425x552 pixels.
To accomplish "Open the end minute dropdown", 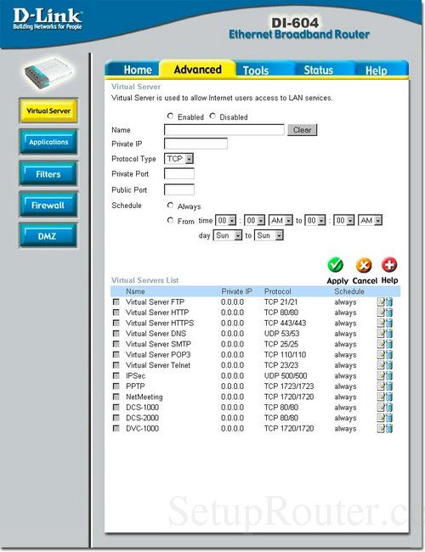I will pos(344,221).
